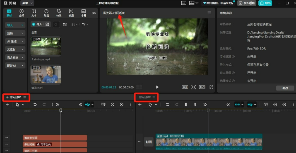Open the 特效 effects tab
The image size is (296, 153).
(59, 13)
